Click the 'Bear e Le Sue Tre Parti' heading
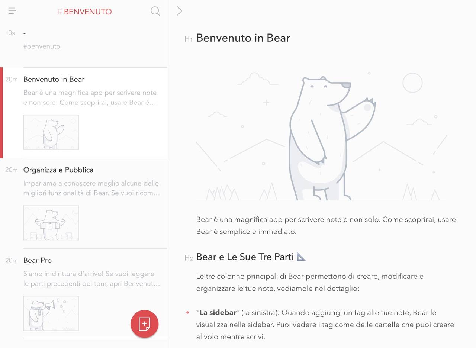The width and height of the screenshot is (476, 348). [x=245, y=257]
